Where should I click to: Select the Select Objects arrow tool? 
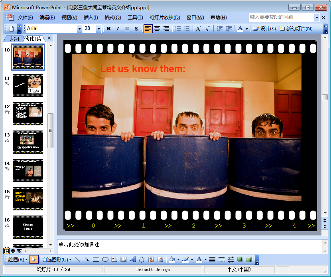click(x=34, y=259)
